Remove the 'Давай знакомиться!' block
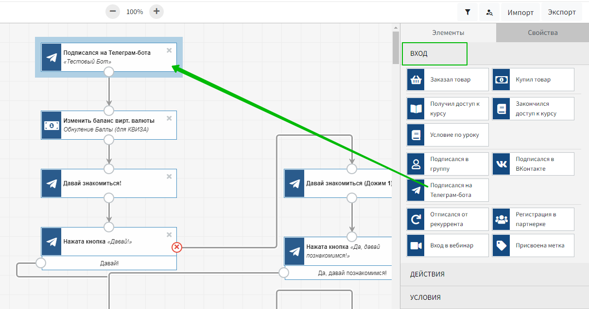 pyautogui.click(x=169, y=177)
